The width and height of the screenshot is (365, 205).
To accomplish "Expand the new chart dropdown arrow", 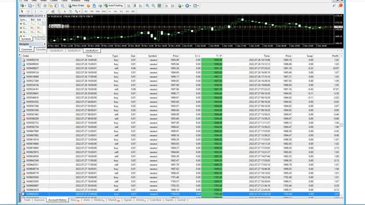I will [25, 6].
